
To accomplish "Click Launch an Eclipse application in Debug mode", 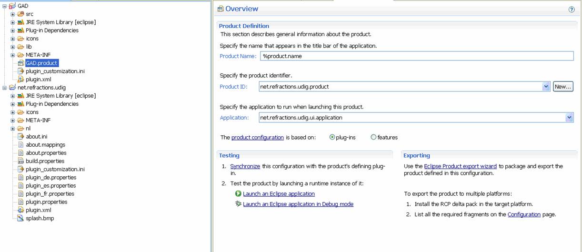I will click(x=298, y=204).
